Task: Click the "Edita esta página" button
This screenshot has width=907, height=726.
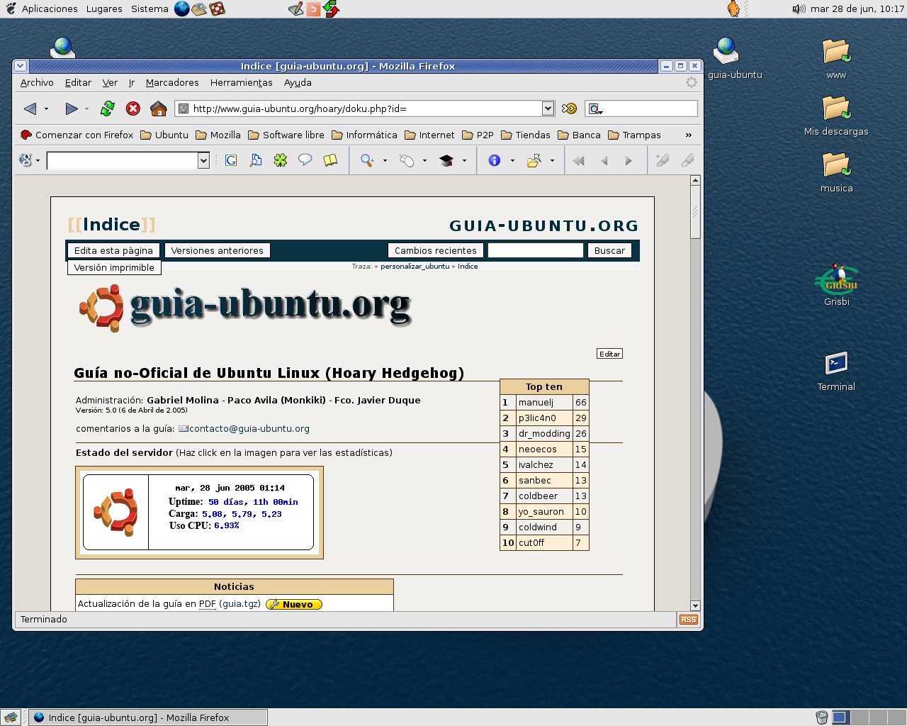Action: pos(113,250)
